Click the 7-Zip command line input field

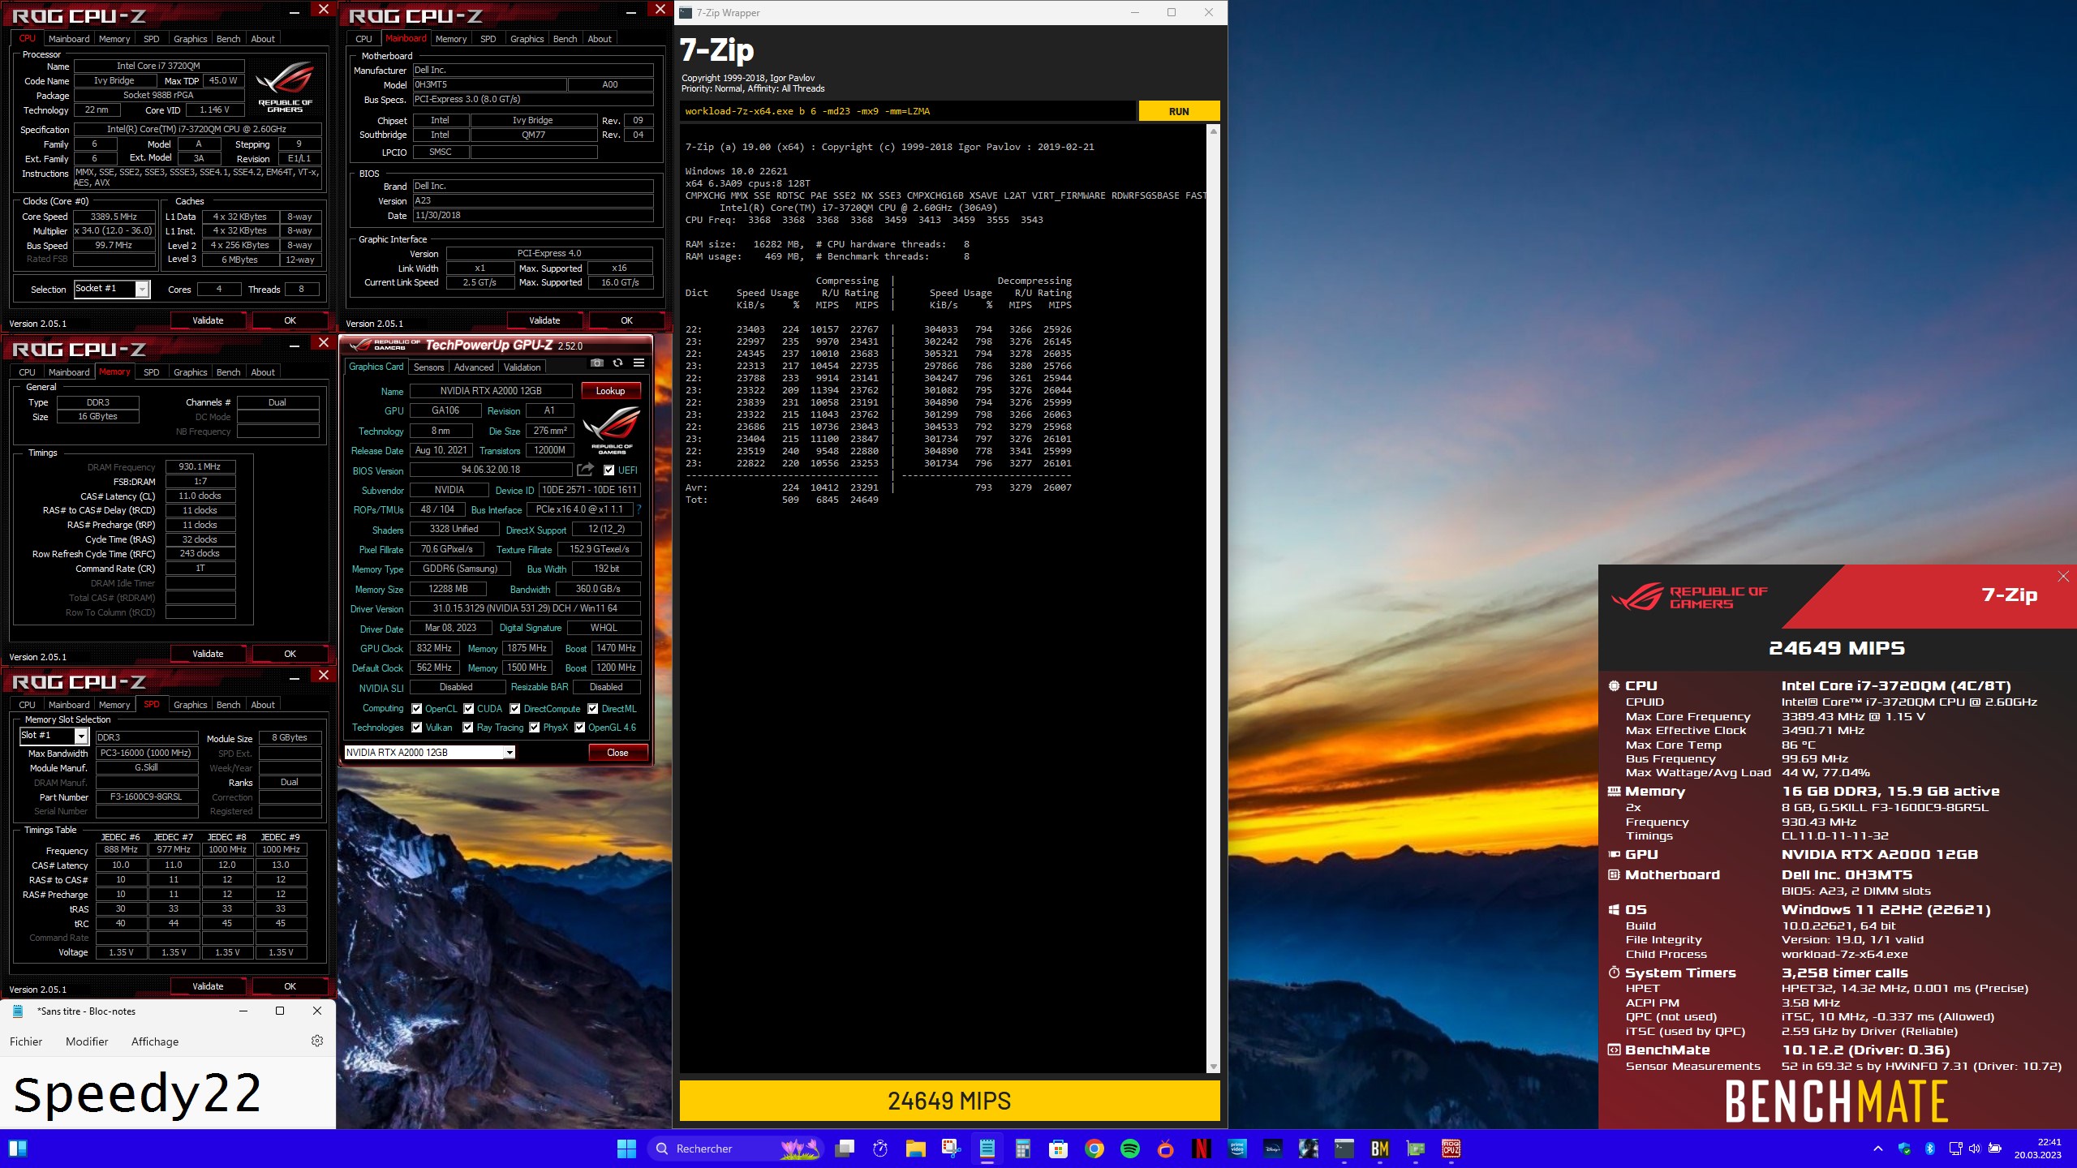(x=907, y=111)
